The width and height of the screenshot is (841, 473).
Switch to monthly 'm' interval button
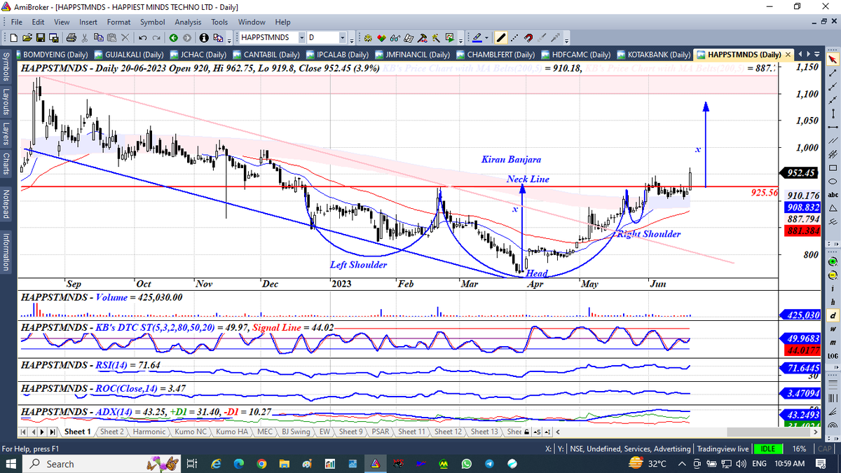(x=833, y=342)
